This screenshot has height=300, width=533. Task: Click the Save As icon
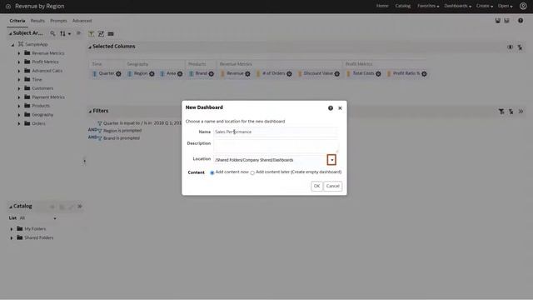pyautogui.click(x=507, y=21)
